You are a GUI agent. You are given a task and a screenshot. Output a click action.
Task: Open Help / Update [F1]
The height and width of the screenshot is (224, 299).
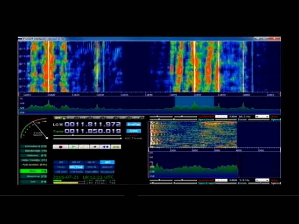[34, 160]
